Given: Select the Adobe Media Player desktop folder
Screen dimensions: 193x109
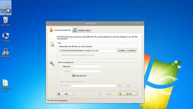Looking at the screenshot, I should point(6,85).
